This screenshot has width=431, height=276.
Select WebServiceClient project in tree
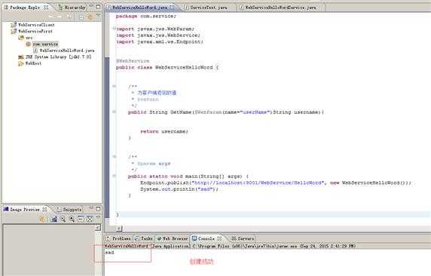coord(36,25)
